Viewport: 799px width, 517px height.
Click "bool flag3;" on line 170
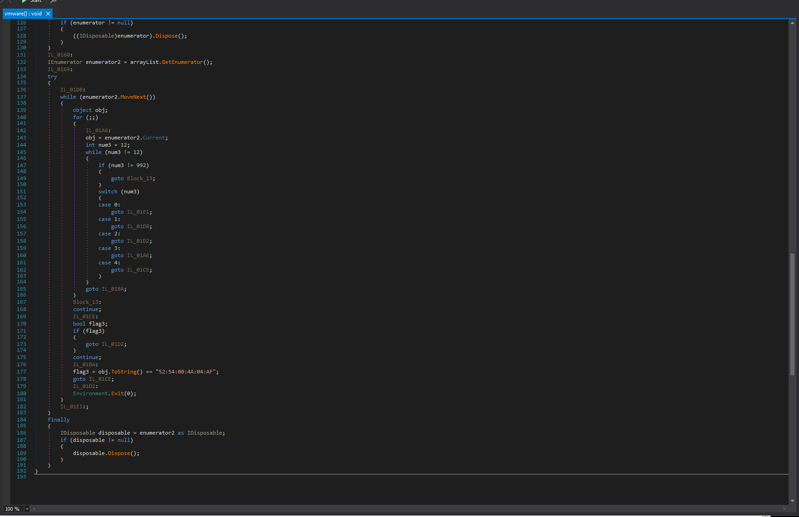(x=90, y=324)
